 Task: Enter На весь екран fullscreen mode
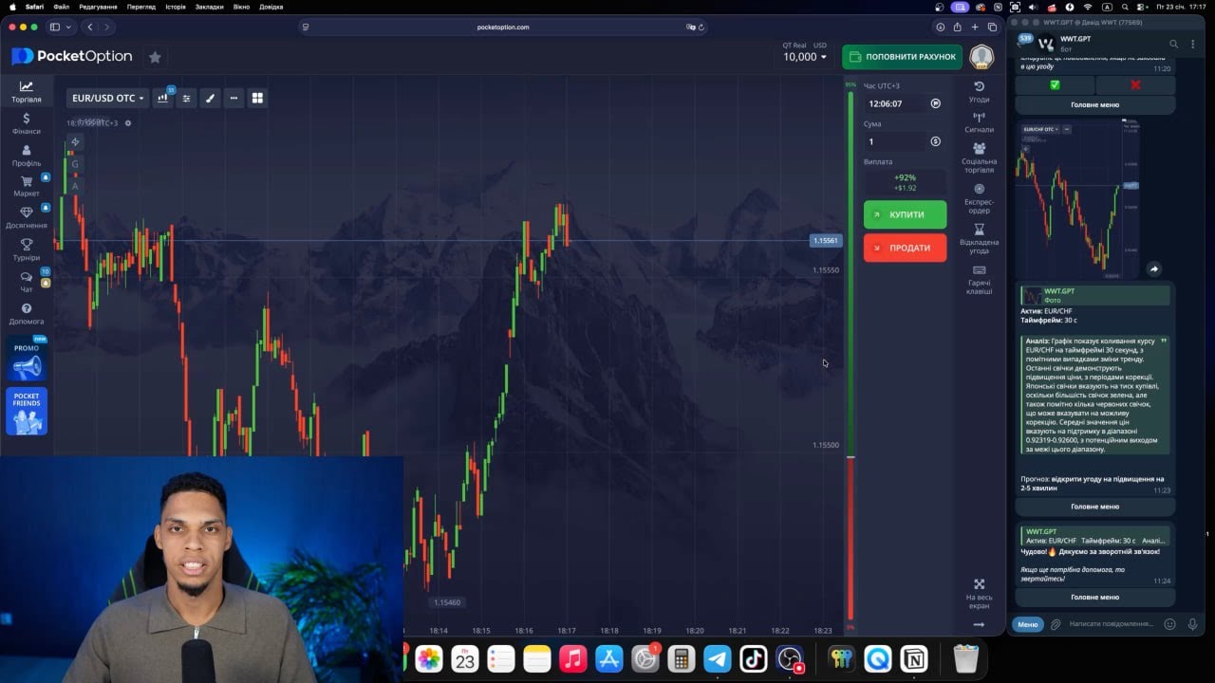tap(979, 594)
